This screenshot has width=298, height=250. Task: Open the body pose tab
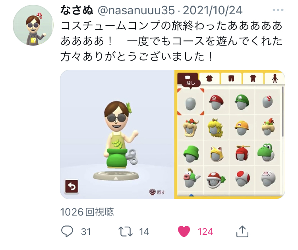tap(275, 78)
